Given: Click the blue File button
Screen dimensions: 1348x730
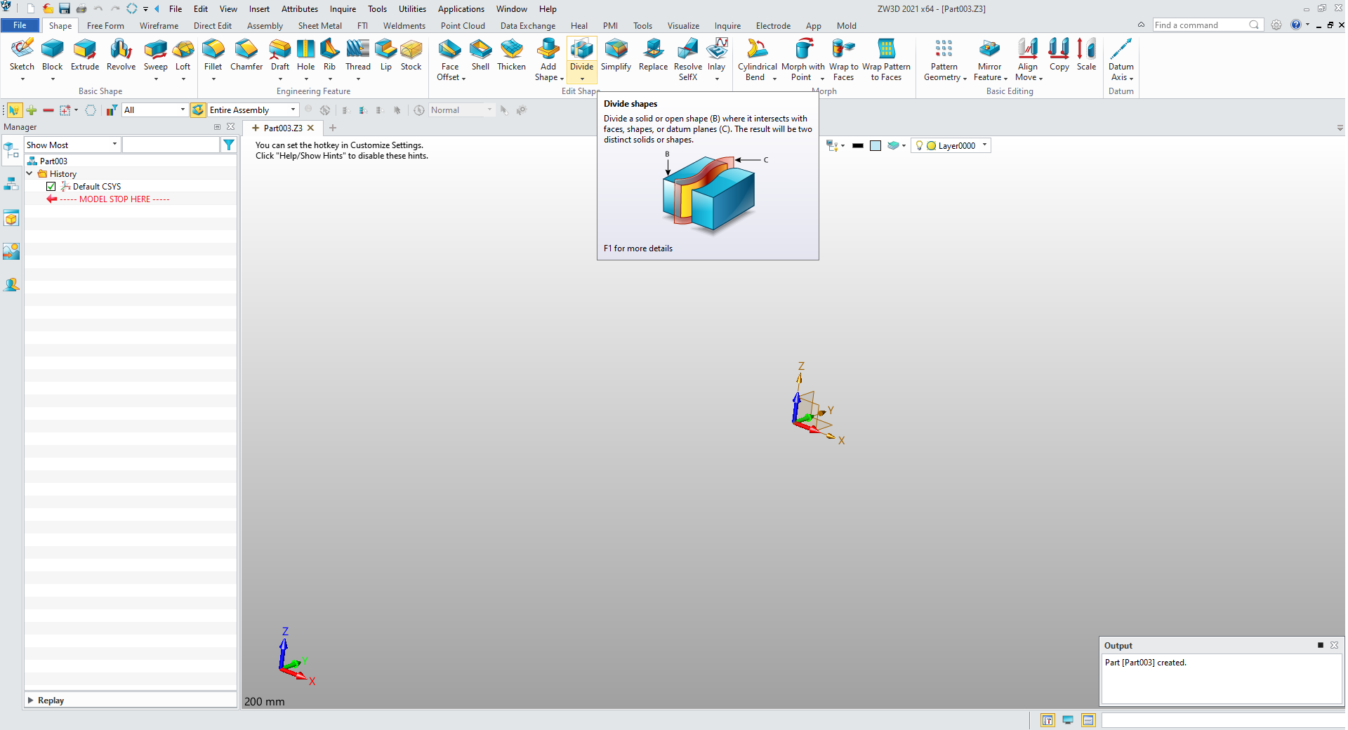Looking at the screenshot, I should pyautogui.click(x=20, y=25).
